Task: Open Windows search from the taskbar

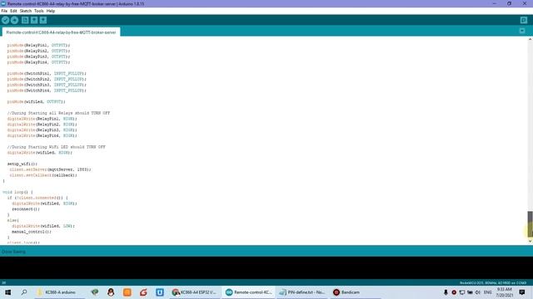Action: pos(24,292)
